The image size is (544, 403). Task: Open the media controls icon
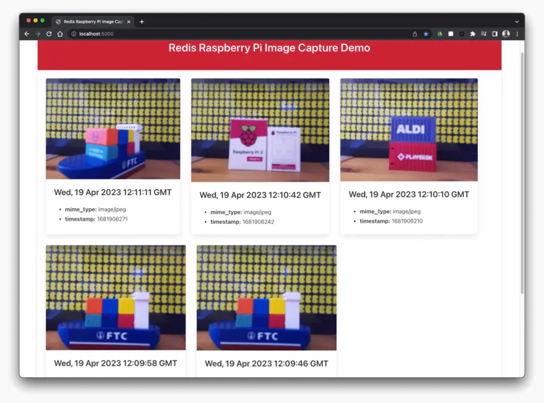(484, 34)
